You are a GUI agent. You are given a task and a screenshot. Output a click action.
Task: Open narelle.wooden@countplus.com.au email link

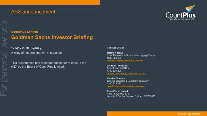click(x=125, y=86)
